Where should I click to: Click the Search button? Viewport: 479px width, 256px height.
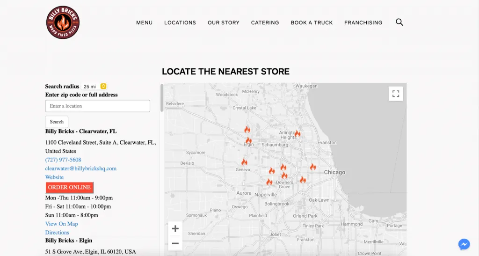pos(57,122)
